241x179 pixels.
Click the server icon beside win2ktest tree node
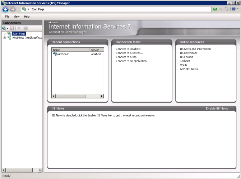point(9,38)
